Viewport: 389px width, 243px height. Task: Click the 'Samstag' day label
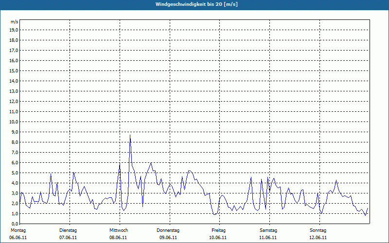(x=268, y=230)
